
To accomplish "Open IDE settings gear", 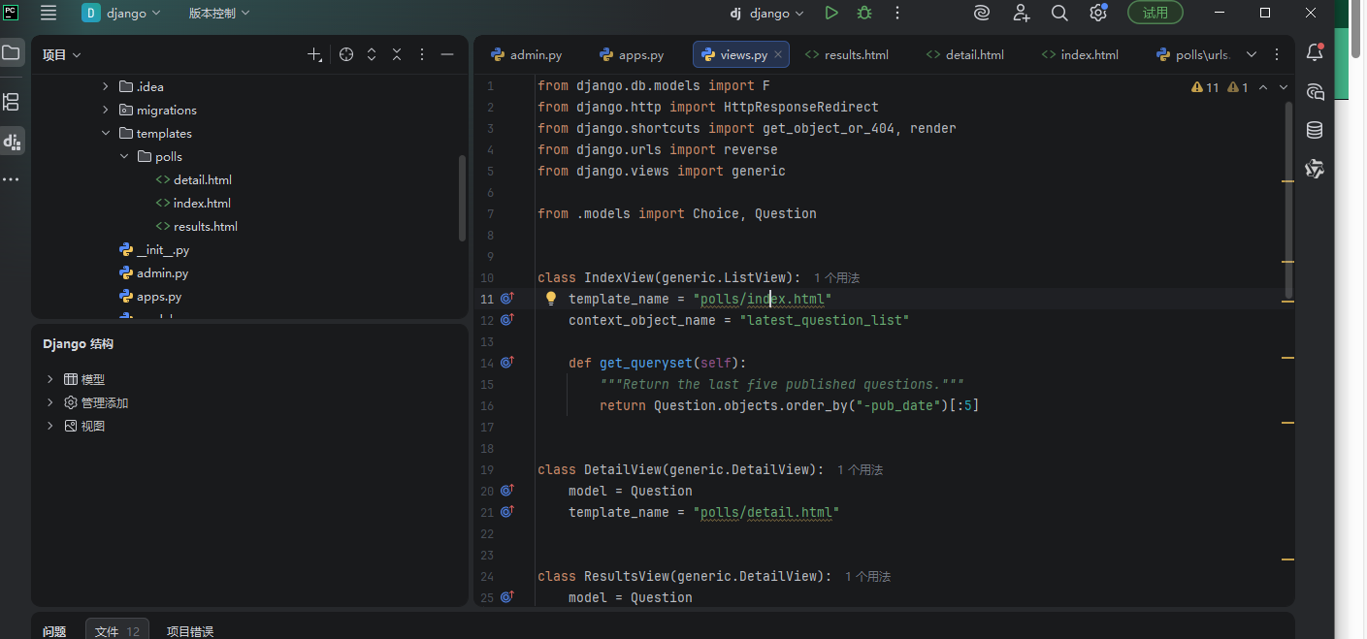I will (x=1098, y=13).
